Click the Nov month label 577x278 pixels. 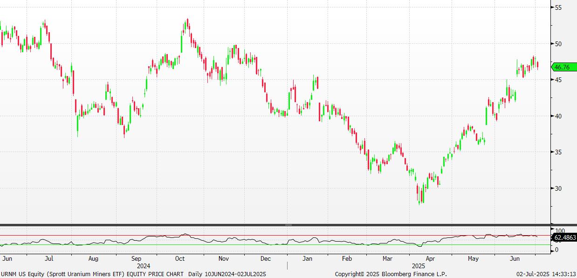(x=223, y=258)
